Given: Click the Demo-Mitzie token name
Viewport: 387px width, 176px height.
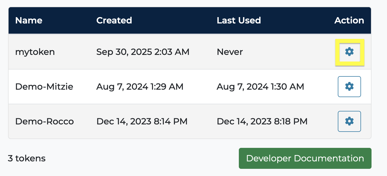Looking at the screenshot, I should pyautogui.click(x=44, y=87).
